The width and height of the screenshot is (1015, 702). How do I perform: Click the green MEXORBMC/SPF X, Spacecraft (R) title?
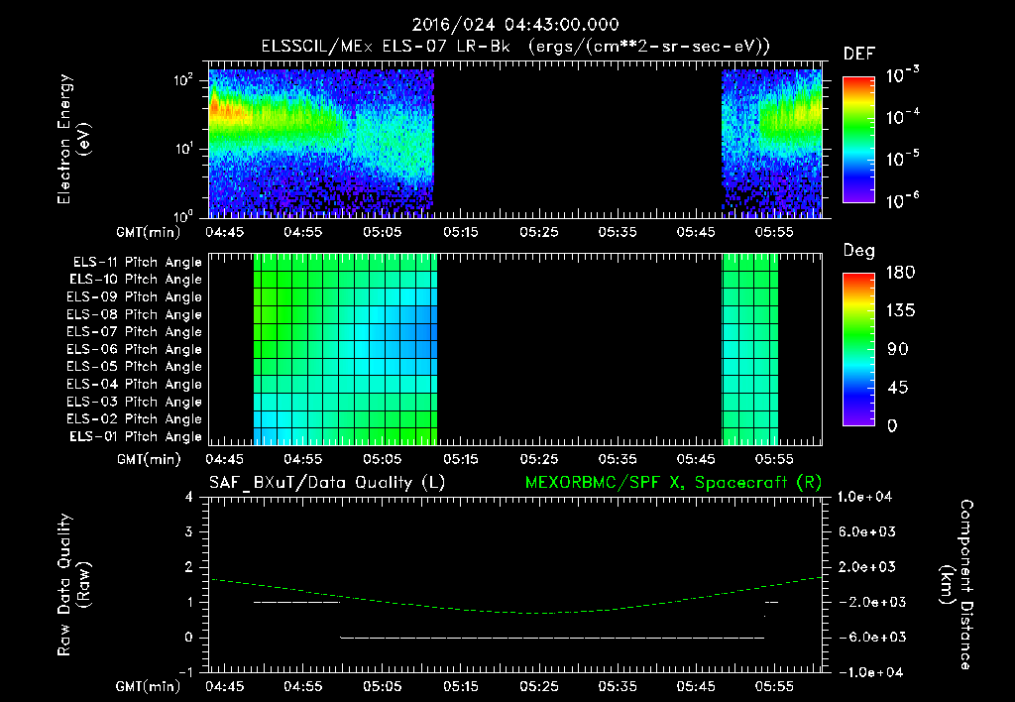[673, 483]
